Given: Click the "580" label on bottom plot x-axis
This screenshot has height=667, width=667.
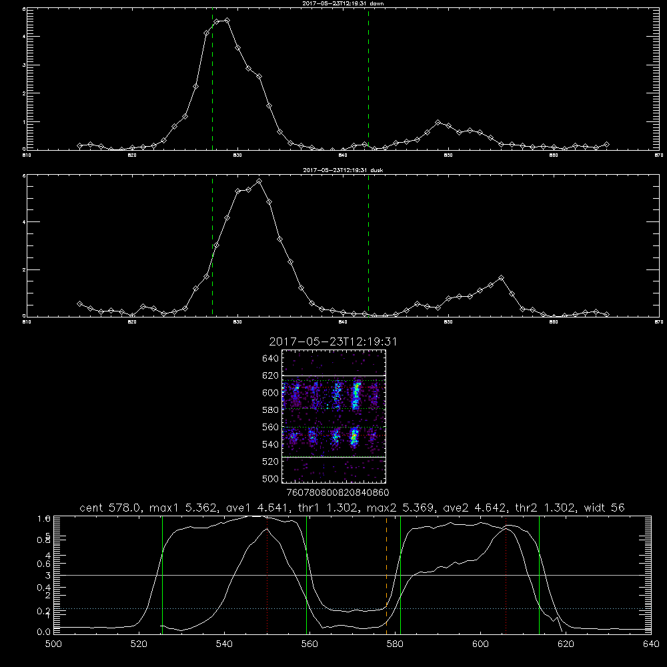Looking at the screenshot, I should point(395,644).
